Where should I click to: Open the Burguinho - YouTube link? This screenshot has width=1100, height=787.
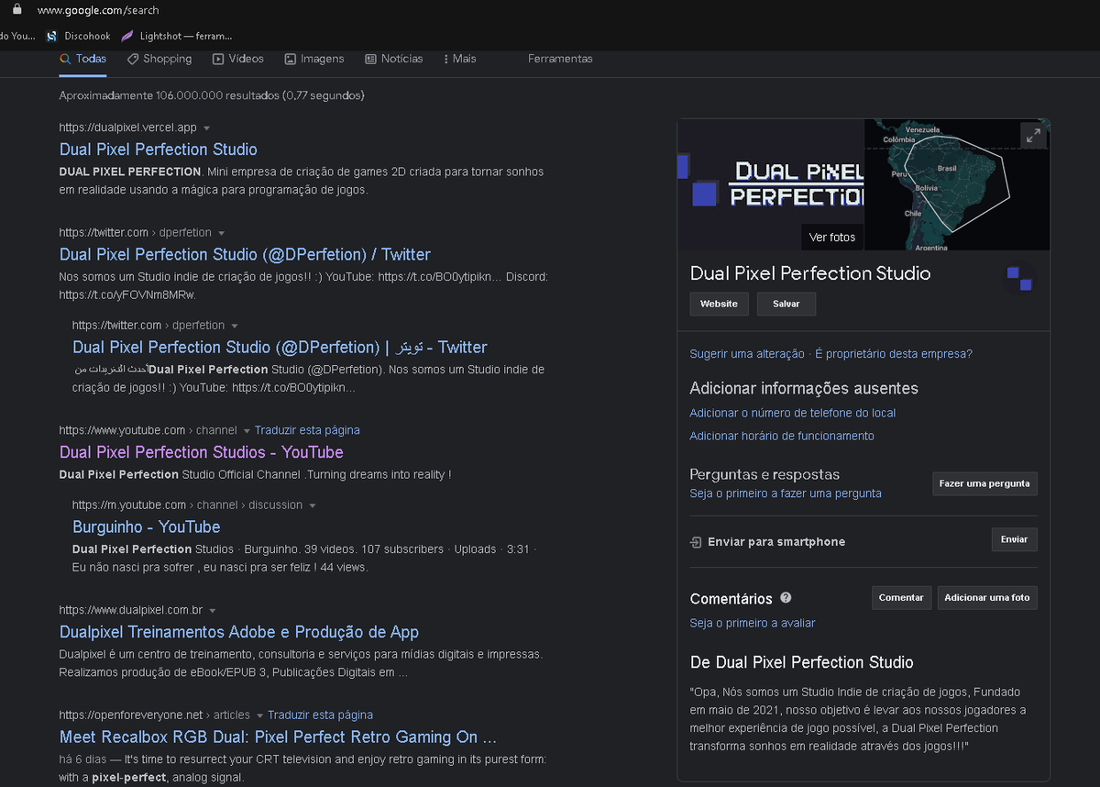[147, 527]
